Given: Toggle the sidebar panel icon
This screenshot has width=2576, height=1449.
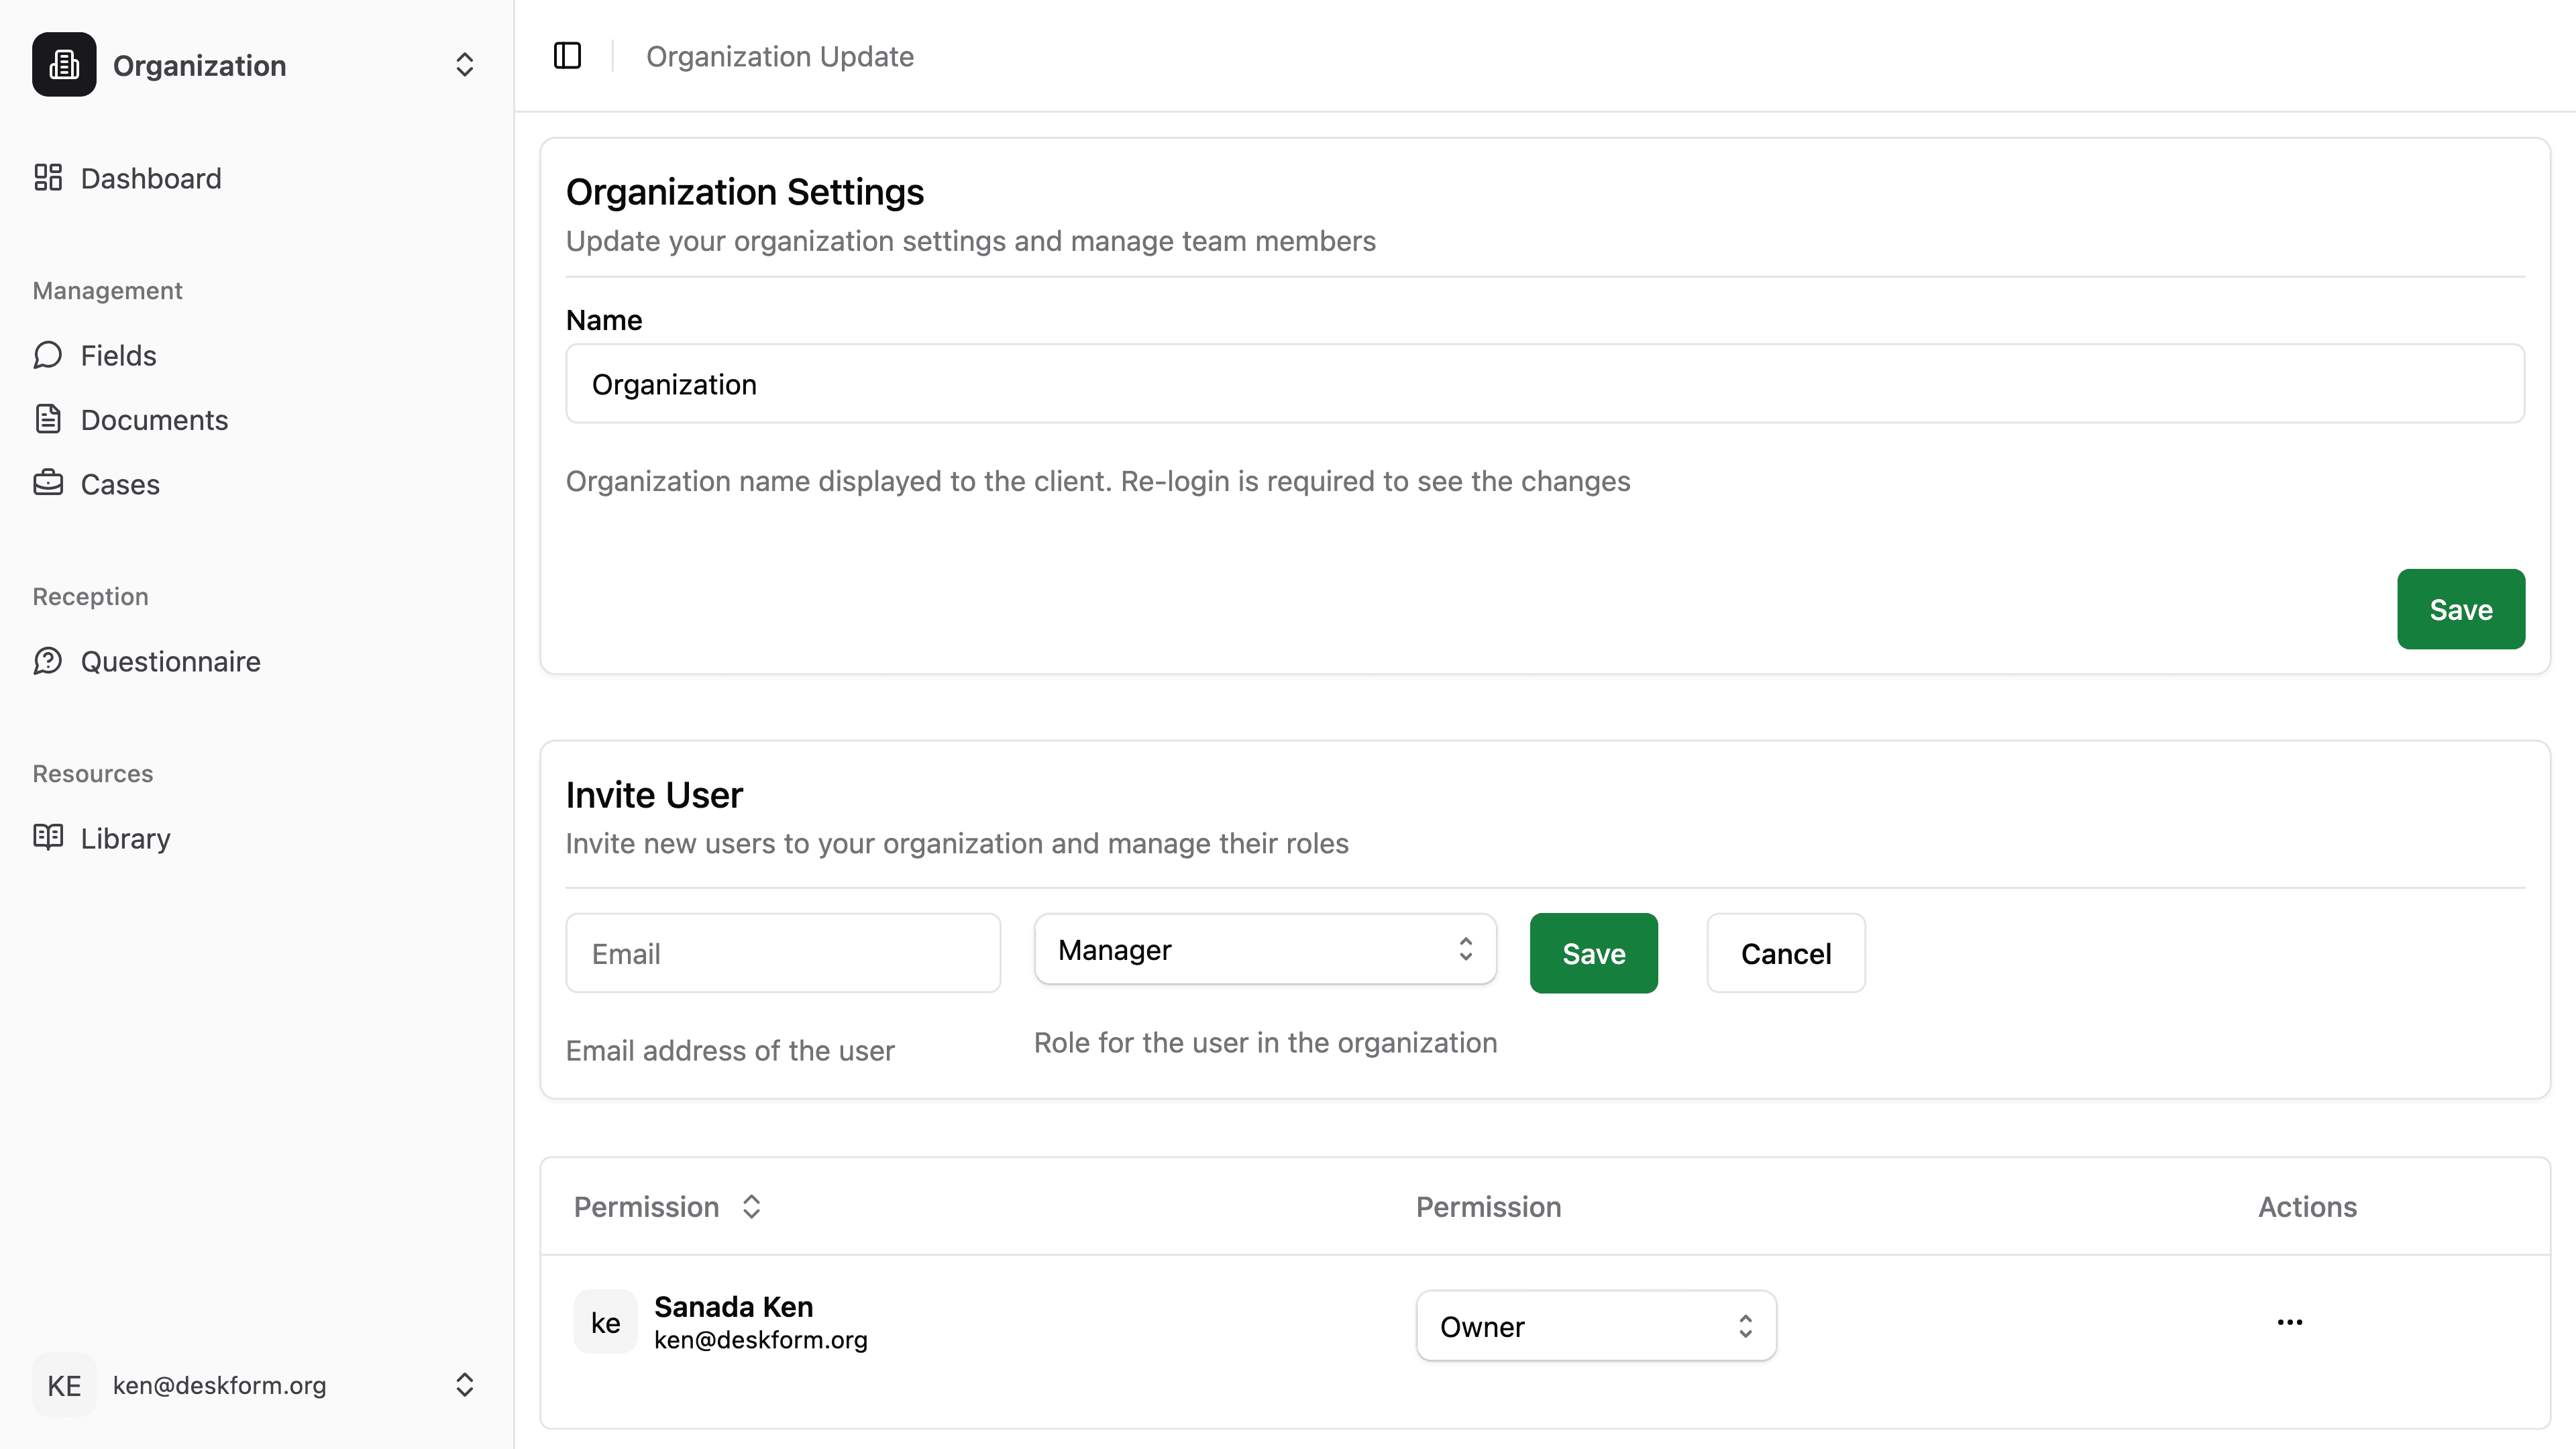Looking at the screenshot, I should click(567, 56).
